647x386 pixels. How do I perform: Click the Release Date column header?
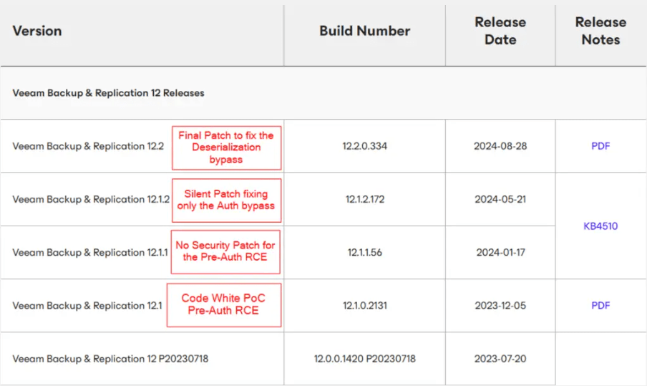tap(500, 31)
